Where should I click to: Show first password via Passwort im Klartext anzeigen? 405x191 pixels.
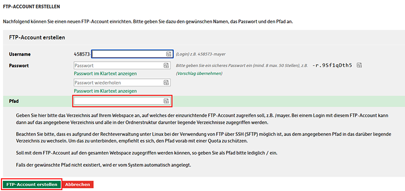(x=105, y=74)
